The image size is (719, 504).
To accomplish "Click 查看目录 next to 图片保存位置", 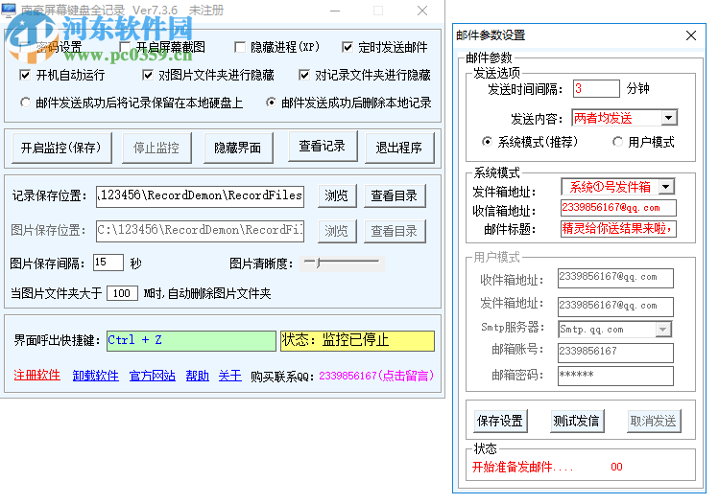I will click(x=395, y=231).
